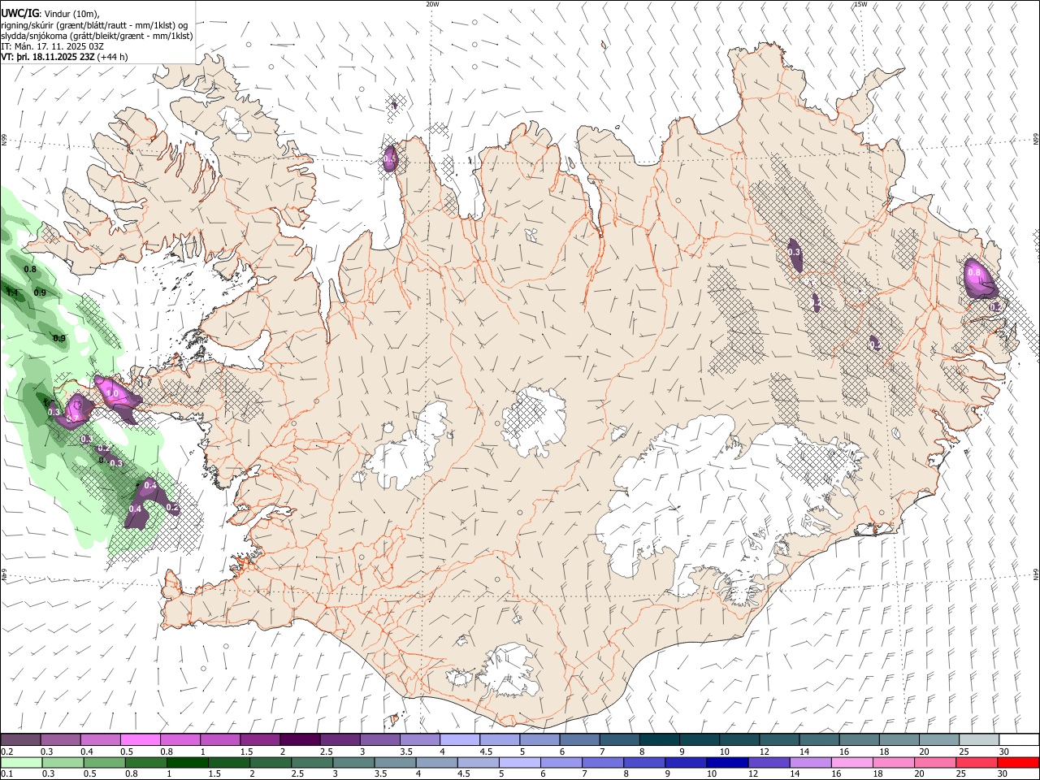Pick the deep blue lower swatch between 10 and 12
This screenshot has width=1040, height=780.
pyautogui.click(x=729, y=762)
